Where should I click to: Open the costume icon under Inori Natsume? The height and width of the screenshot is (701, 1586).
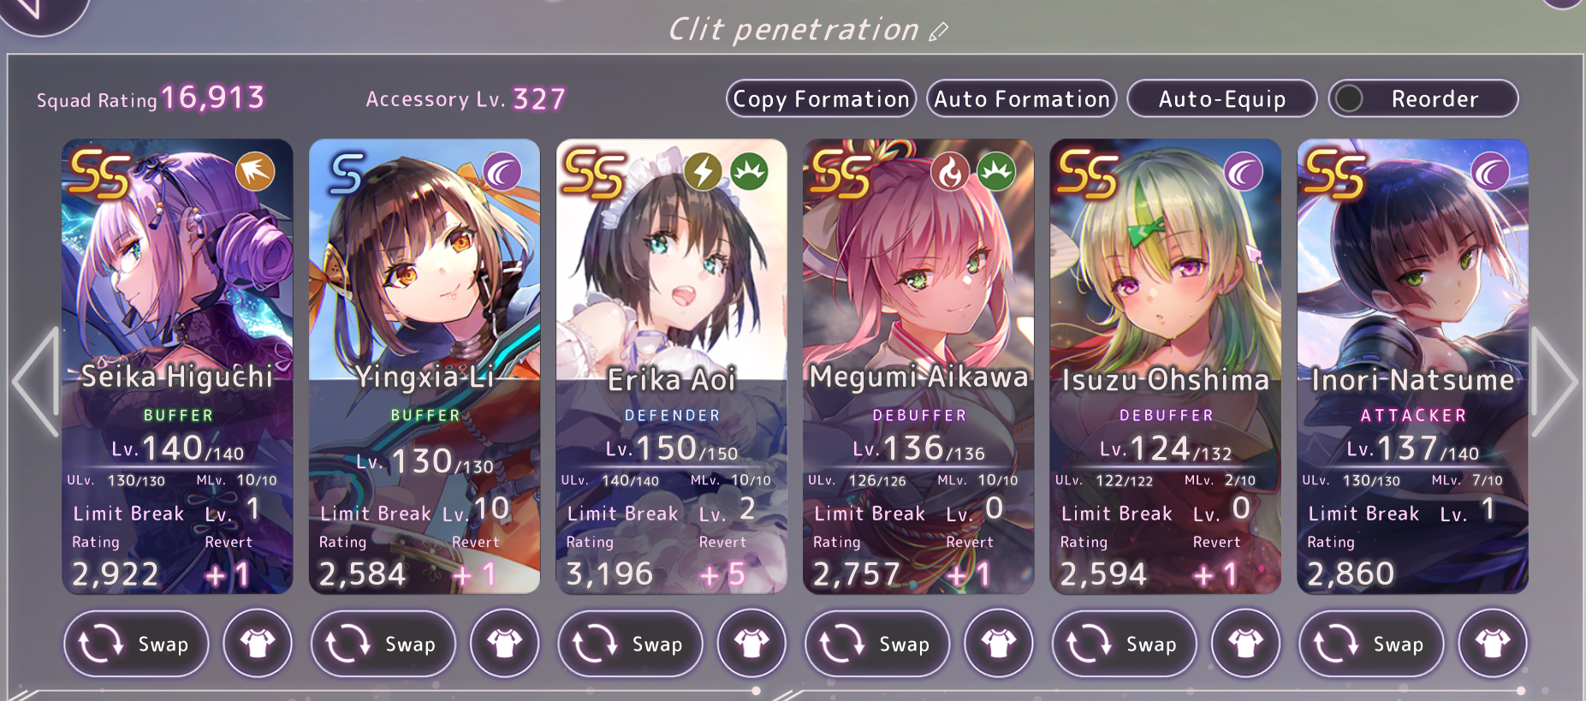(x=1493, y=644)
